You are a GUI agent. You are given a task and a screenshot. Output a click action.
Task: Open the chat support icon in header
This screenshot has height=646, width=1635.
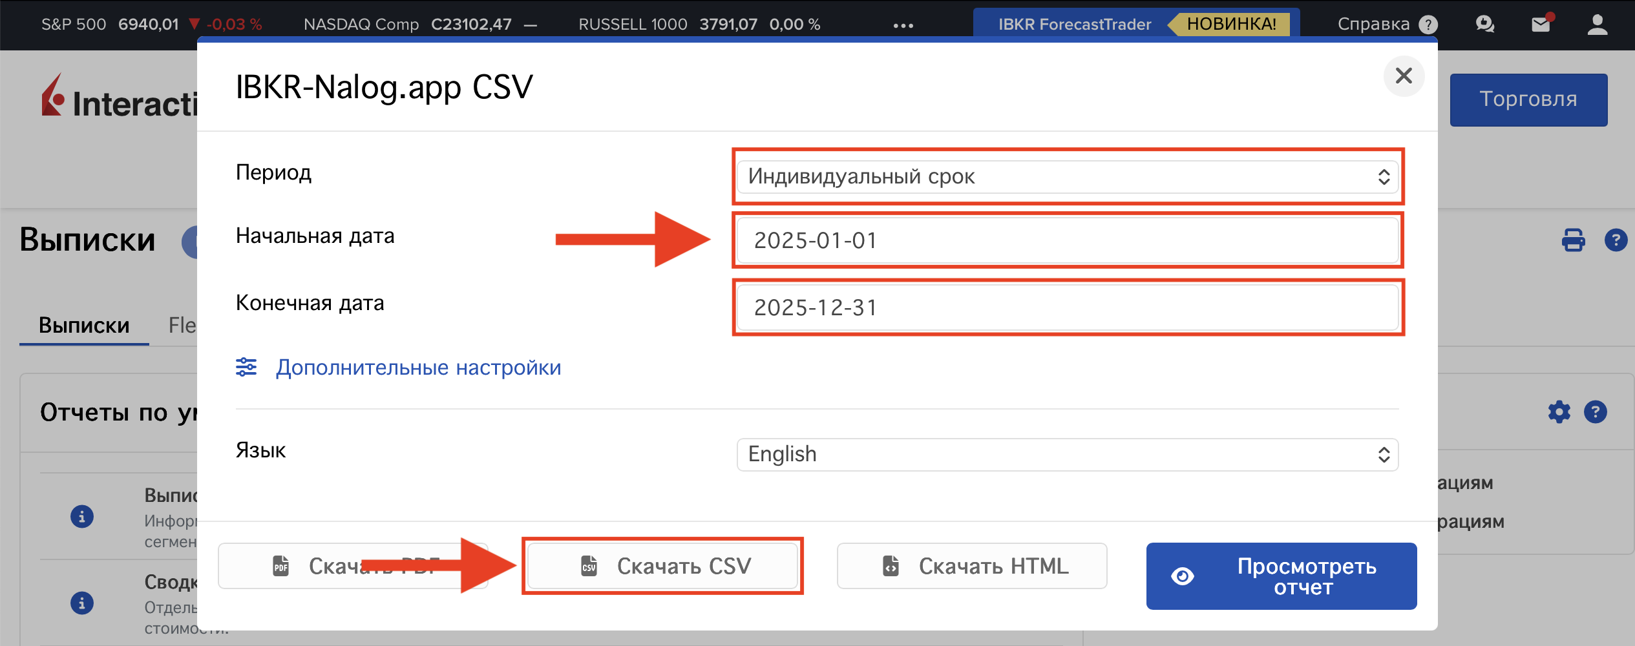coord(1485,25)
